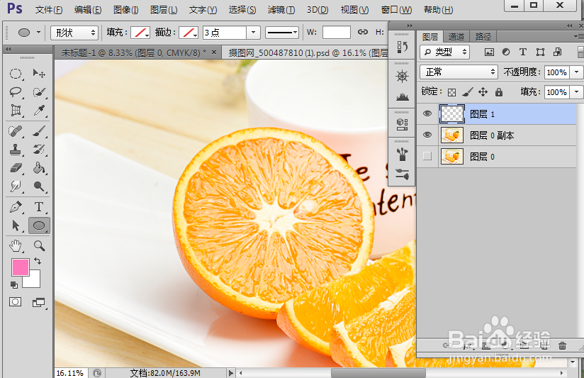Toggle lock position
Image resolution: width=584 pixels, height=378 pixels.
[483, 92]
